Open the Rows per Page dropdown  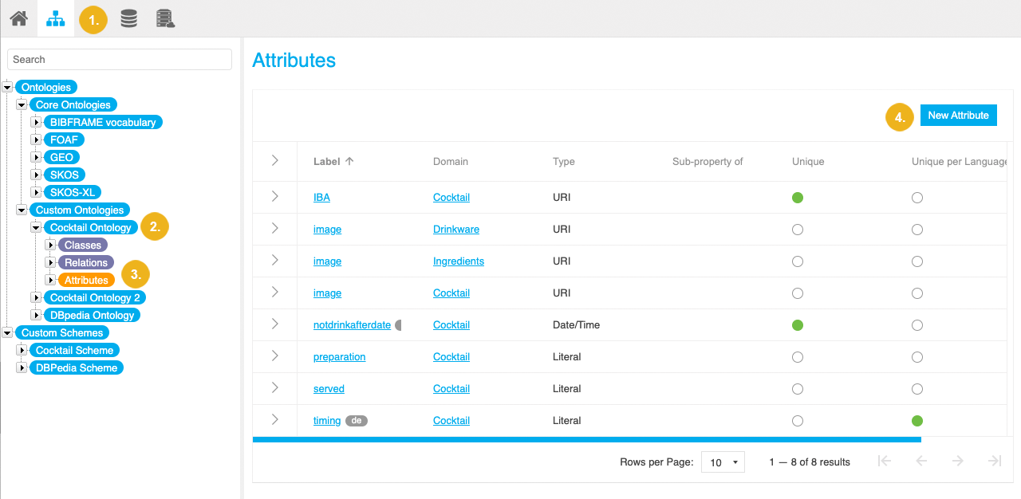point(722,462)
